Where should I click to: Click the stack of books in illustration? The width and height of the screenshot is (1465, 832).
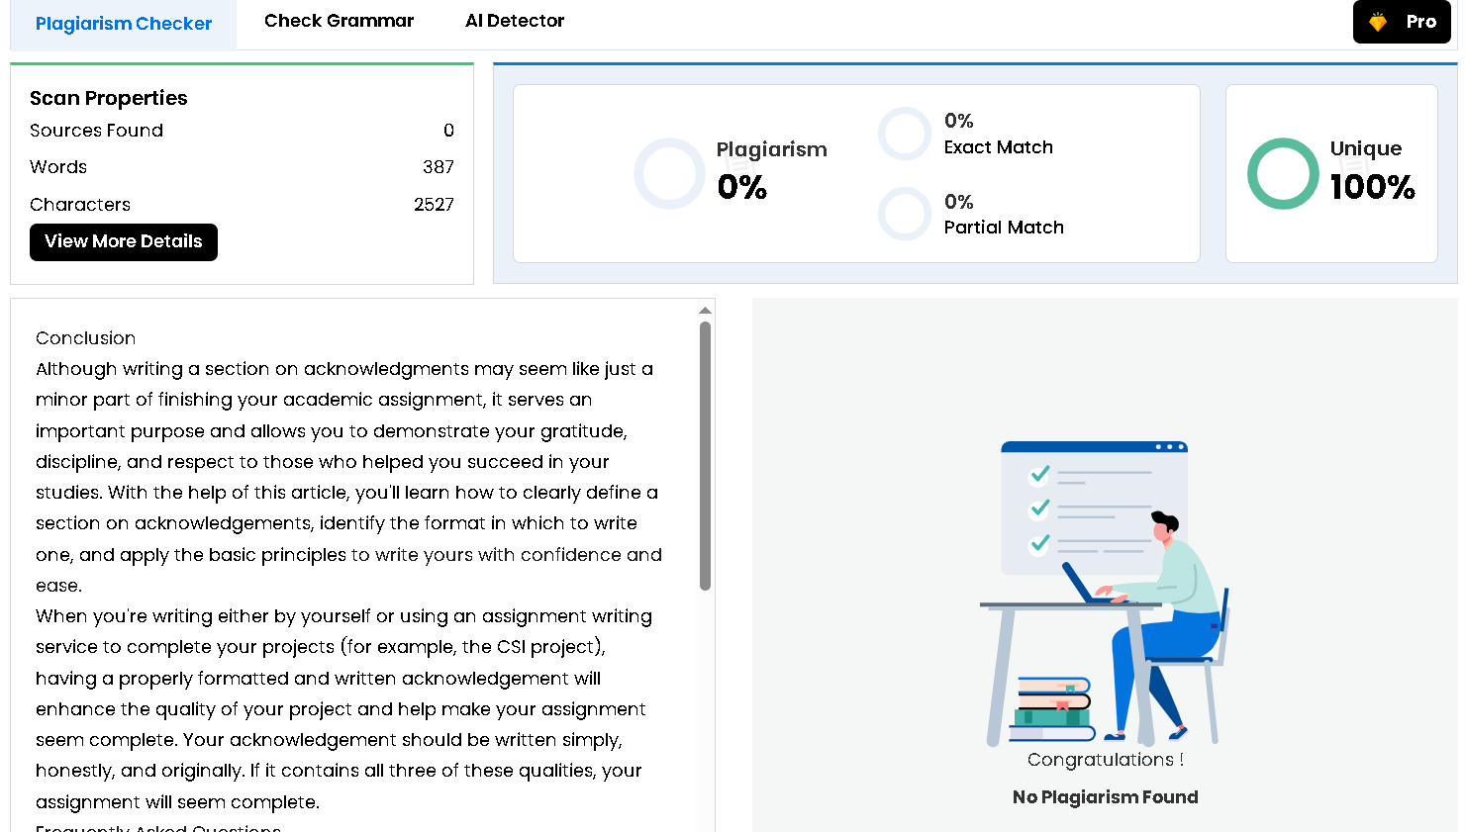[x=1052, y=709]
